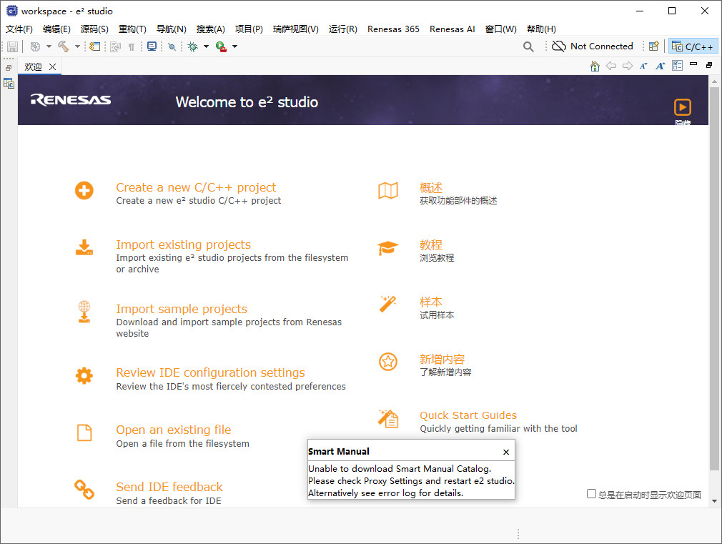This screenshot has width=722, height=544.
Task: Click the orange play icon in banner
Action: [683, 107]
